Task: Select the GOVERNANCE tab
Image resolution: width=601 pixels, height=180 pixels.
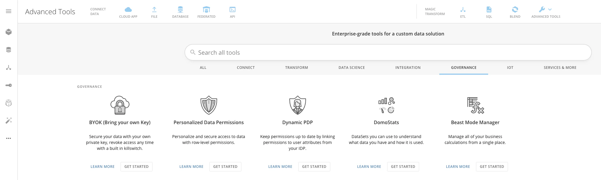Action: coord(464,68)
